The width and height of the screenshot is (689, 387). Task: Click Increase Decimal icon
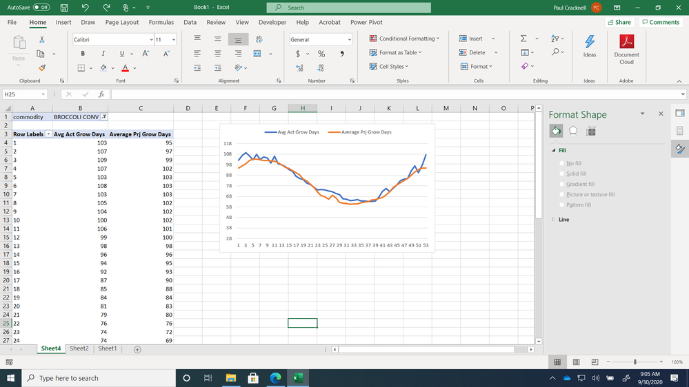tap(300, 67)
